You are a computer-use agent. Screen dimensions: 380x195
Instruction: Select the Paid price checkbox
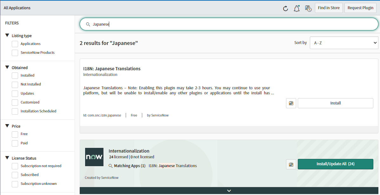click(15, 143)
